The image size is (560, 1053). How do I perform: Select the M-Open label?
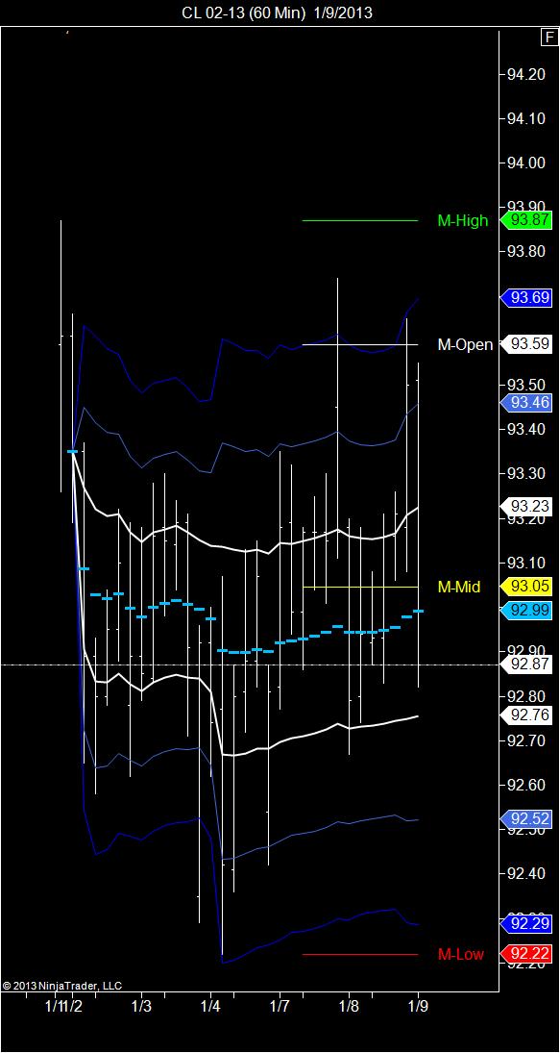[x=465, y=344]
